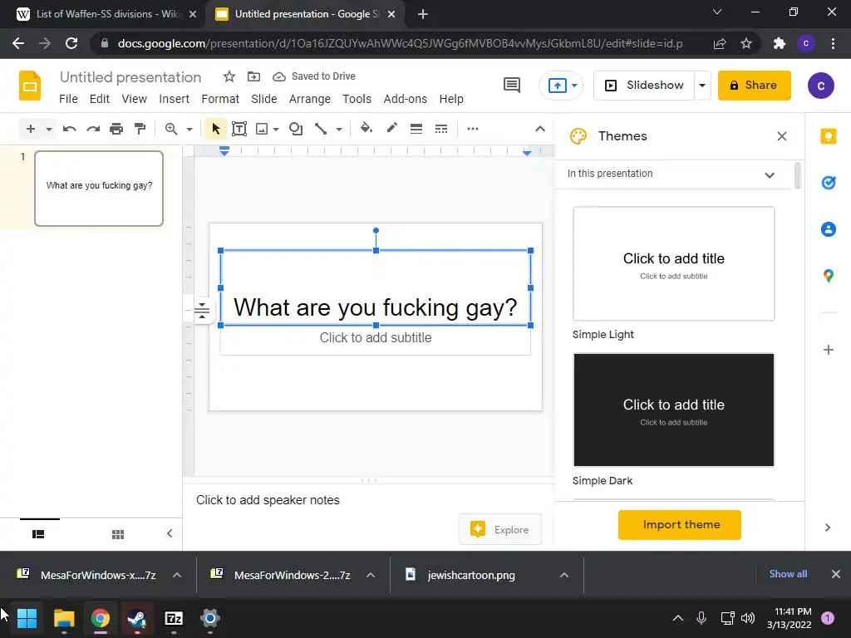Image resolution: width=851 pixels, height=638 pixels.
Task: Collapse the toolbar with the up chevron
Action: pos(540,129)
